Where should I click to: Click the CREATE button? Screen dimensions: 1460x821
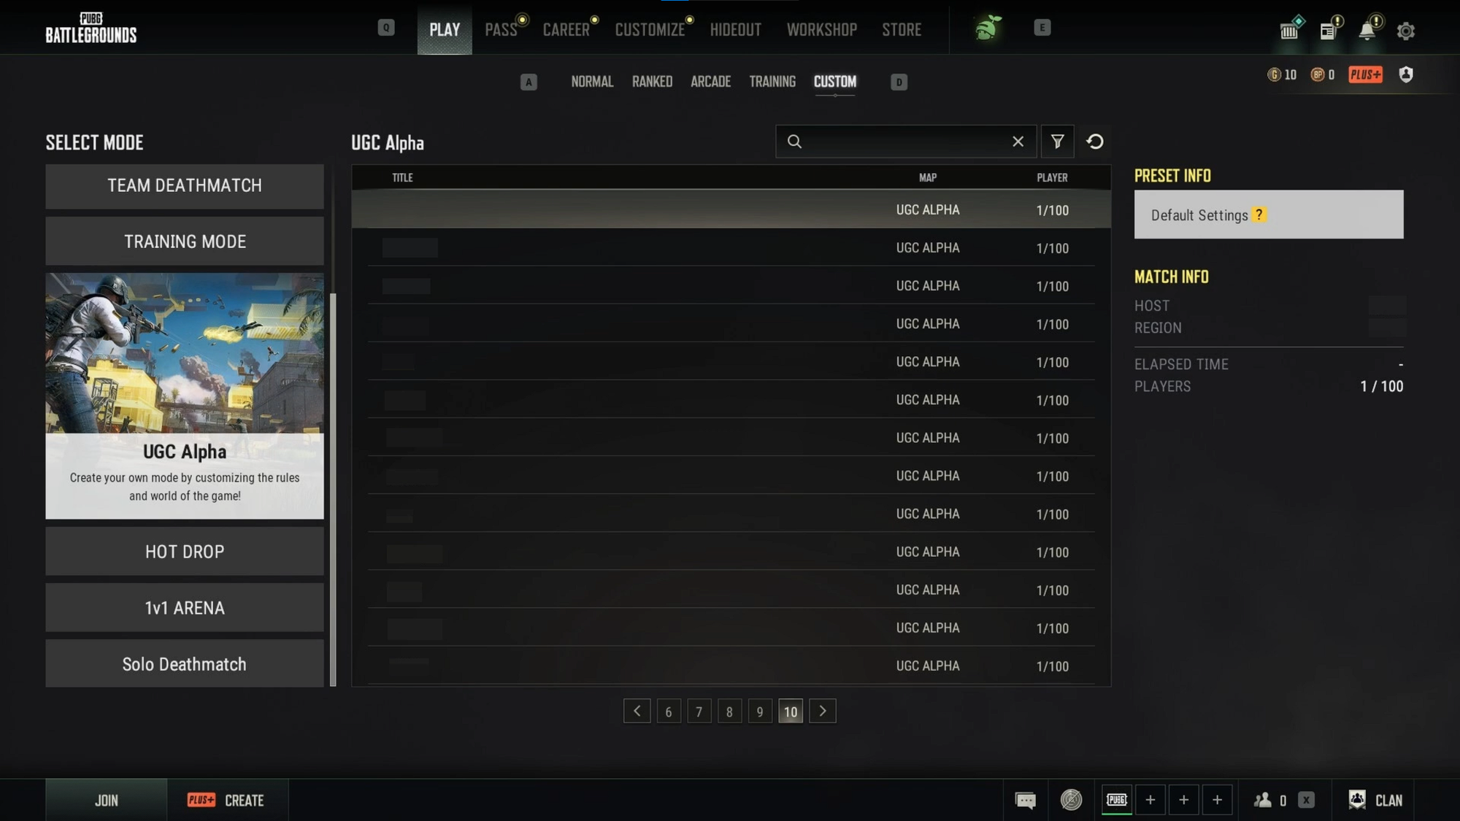(228, 800)
